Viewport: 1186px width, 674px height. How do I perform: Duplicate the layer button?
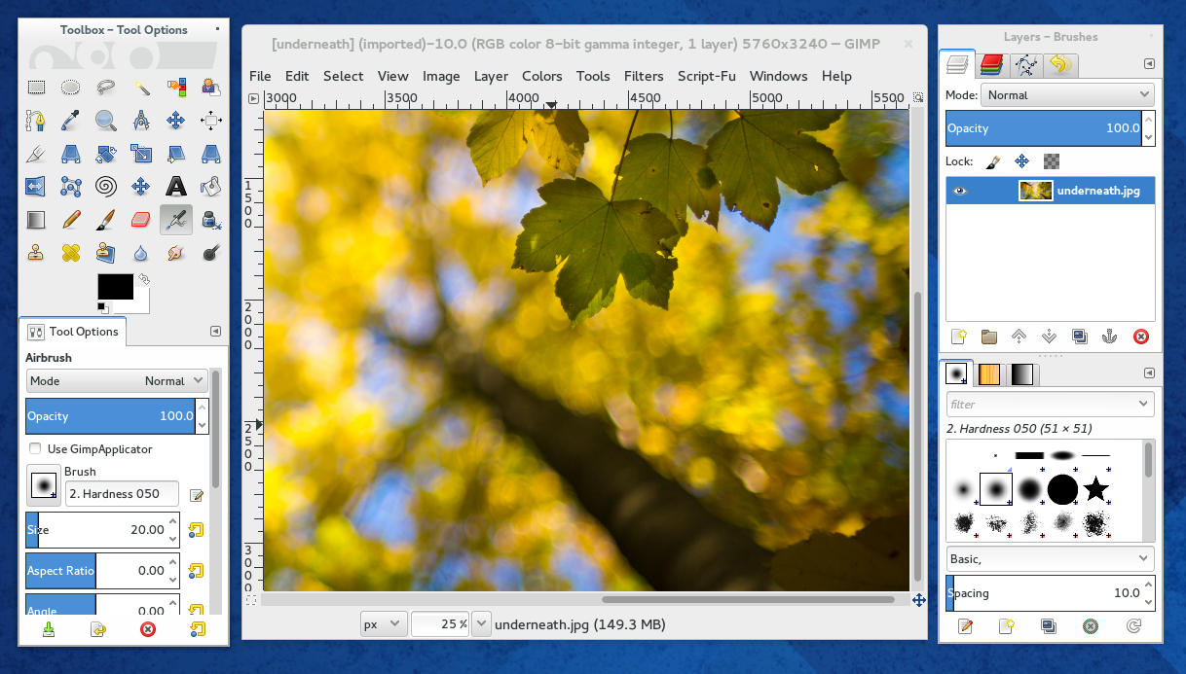(1079, 337)
